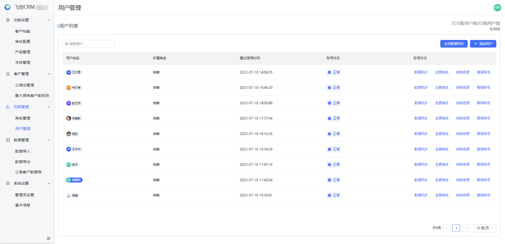Click 陈臻新's photo avatar
Image resolution: width=505 pixels, height=244 pixels.
tap(69, 118)
